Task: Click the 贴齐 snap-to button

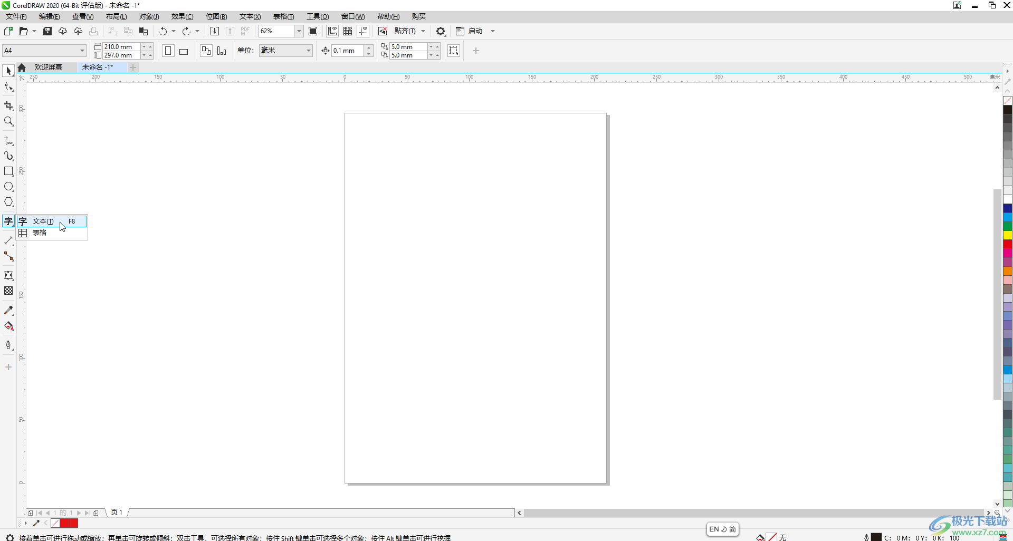Action: coord(405,31)
